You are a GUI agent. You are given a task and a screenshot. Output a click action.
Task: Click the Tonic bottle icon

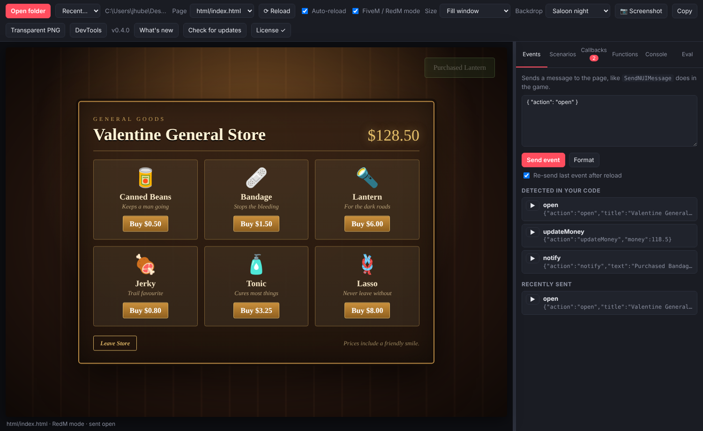point(256,265)
